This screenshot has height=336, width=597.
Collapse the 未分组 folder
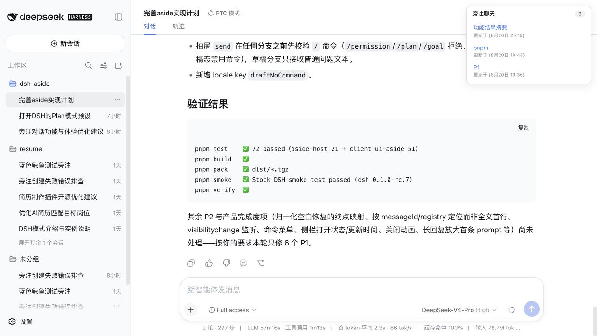tap(13, 259)
